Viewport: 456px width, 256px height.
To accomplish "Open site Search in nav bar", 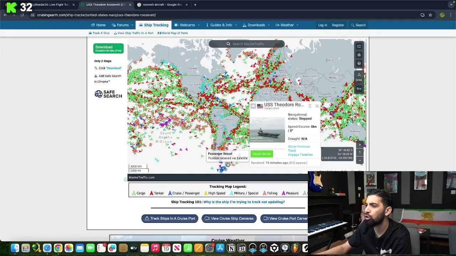I will pos(358,25).
